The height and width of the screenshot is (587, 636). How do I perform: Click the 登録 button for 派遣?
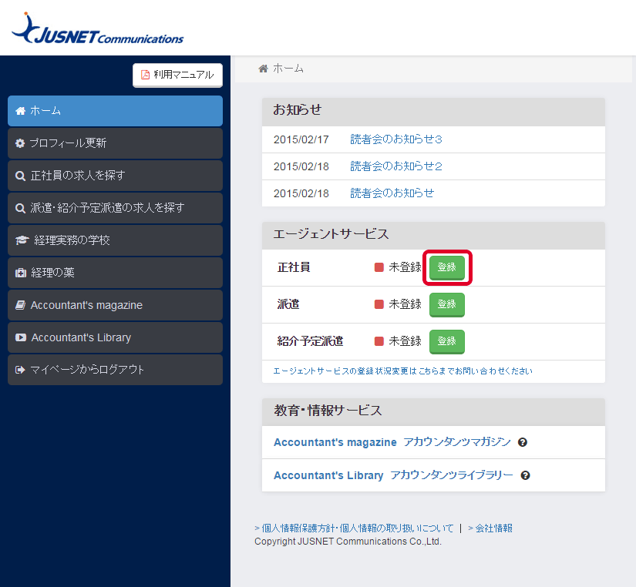447,304
